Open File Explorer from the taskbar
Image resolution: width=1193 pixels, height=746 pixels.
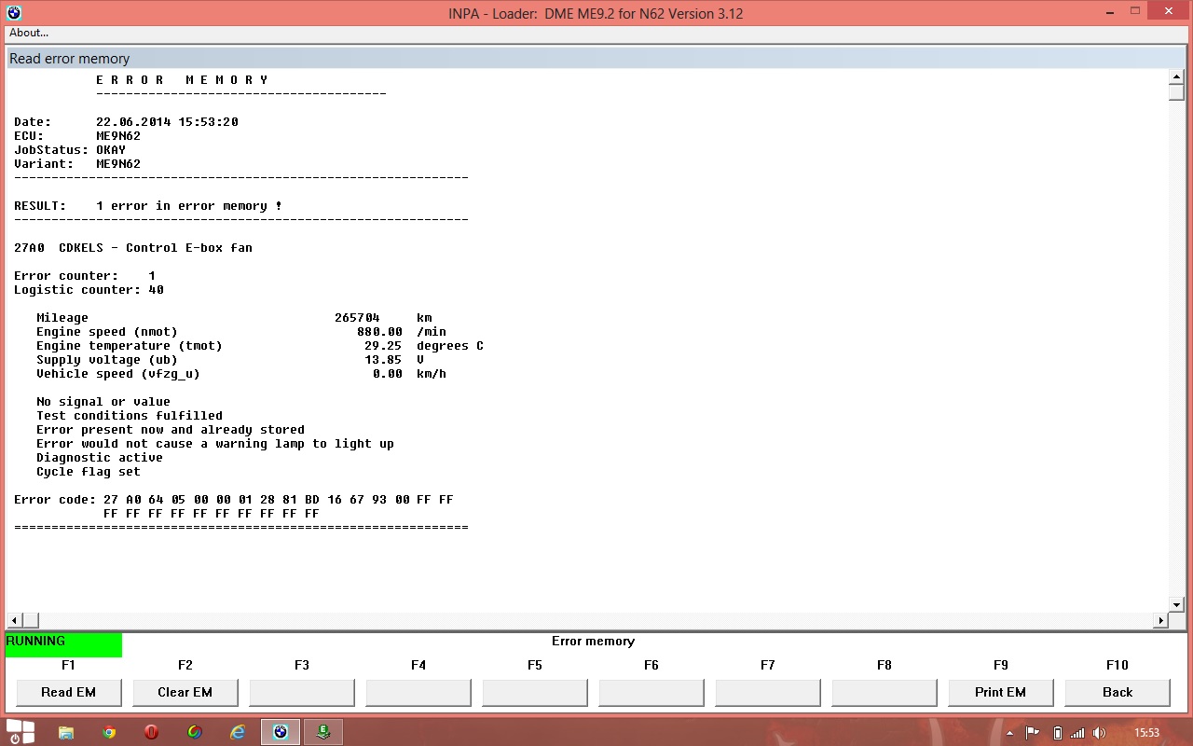pyautogui.click(x=66, y=732)
